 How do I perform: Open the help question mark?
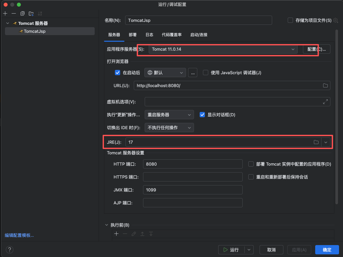pyautogui.click(x=10, y=250)
